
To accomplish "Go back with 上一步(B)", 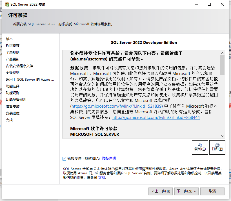I will [x=161, y=191].
